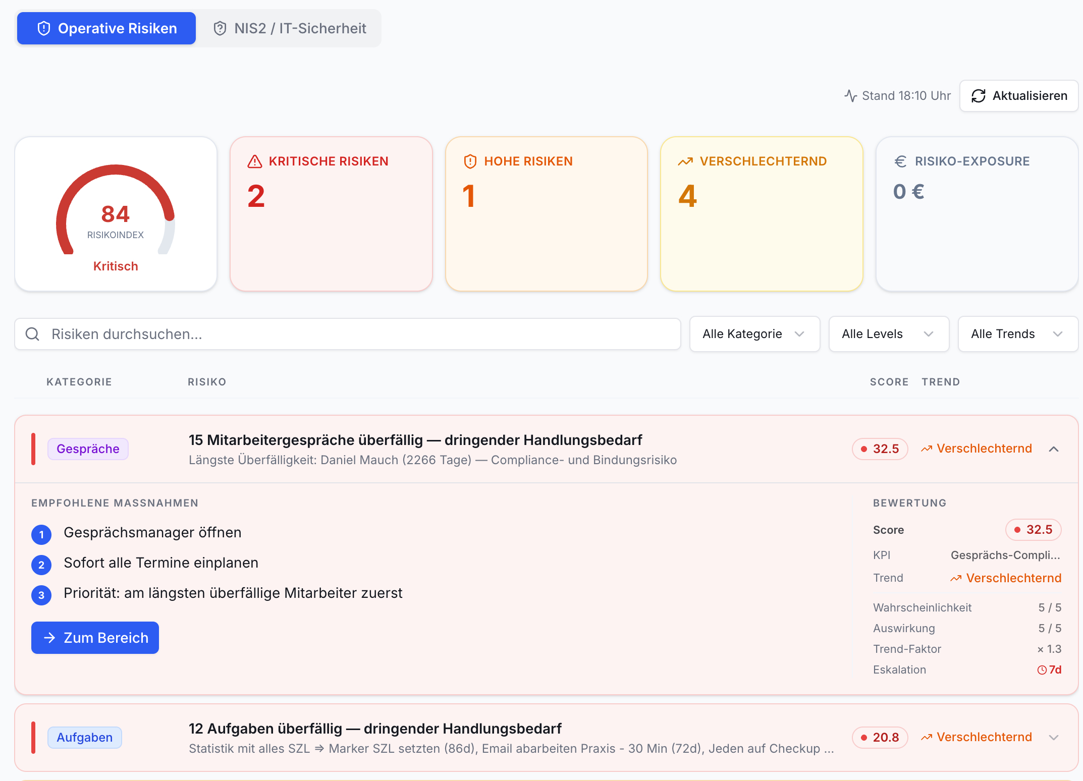1083x781 pixels.
Task: Click step 2 circle Sofort alle Termine einplanen
Action: [x=41, y=565]
